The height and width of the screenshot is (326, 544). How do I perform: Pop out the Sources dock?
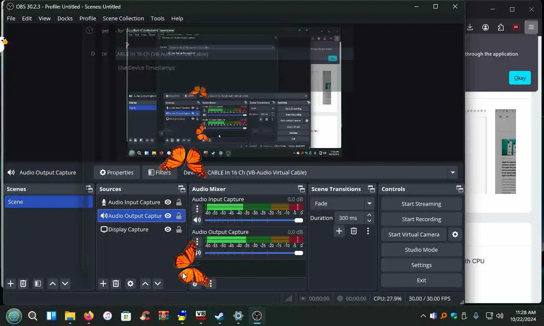(182, 189)
